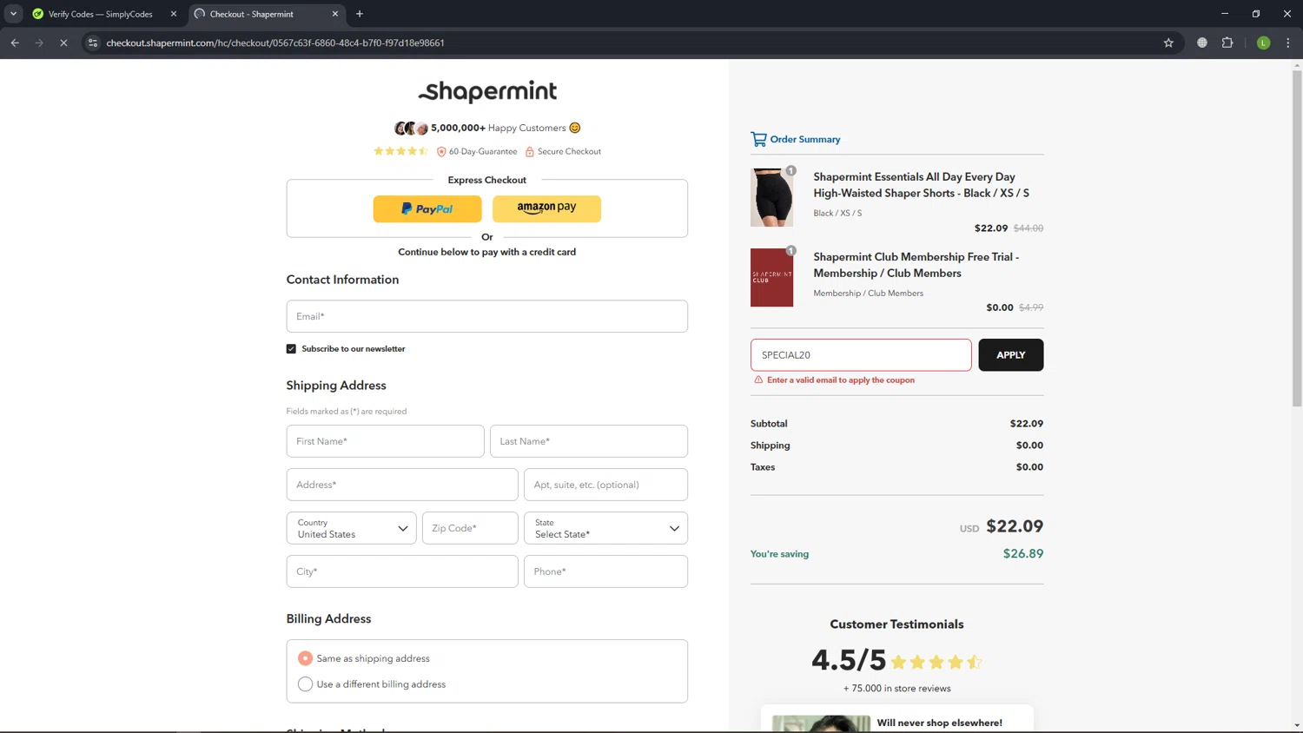This screenshot has height=733, width=1303.
Task: Click the City field
Action: pos(402,571)
